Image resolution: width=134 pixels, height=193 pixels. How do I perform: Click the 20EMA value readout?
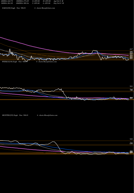coord(7,1)
